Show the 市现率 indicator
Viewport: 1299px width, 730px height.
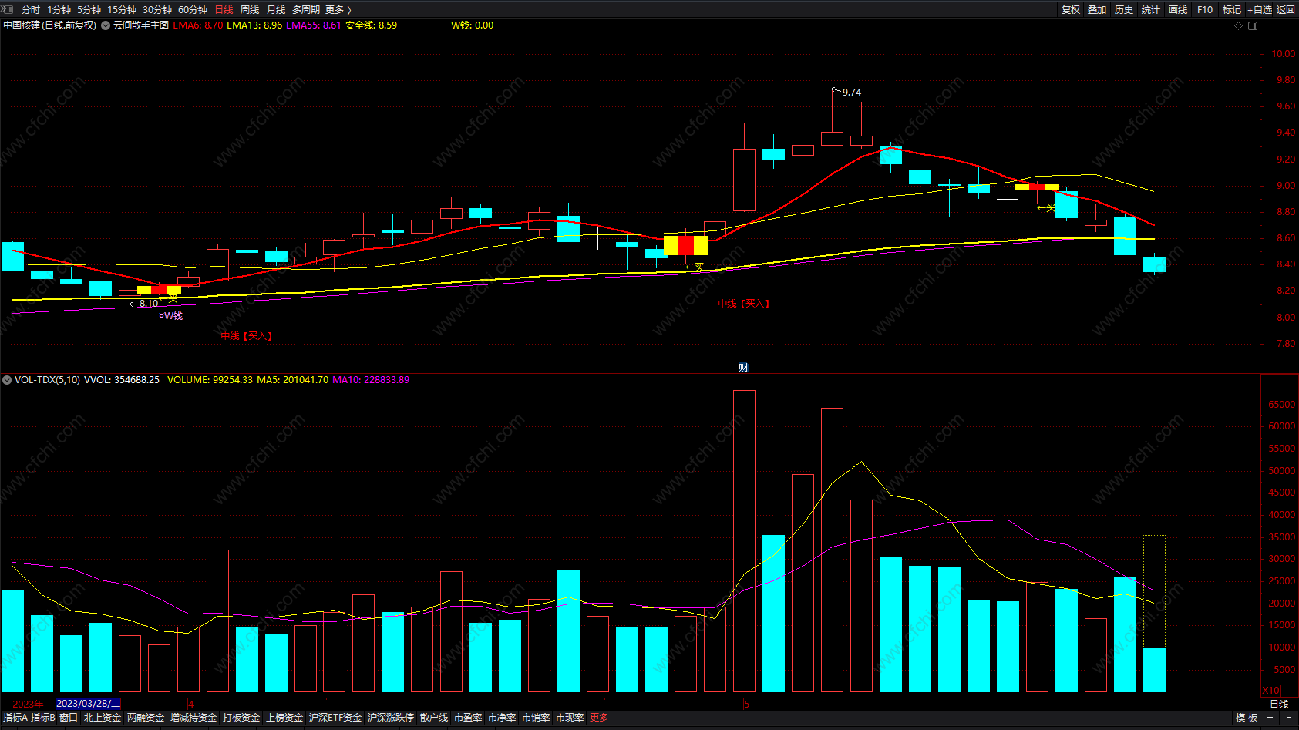(x=570, y=718)
